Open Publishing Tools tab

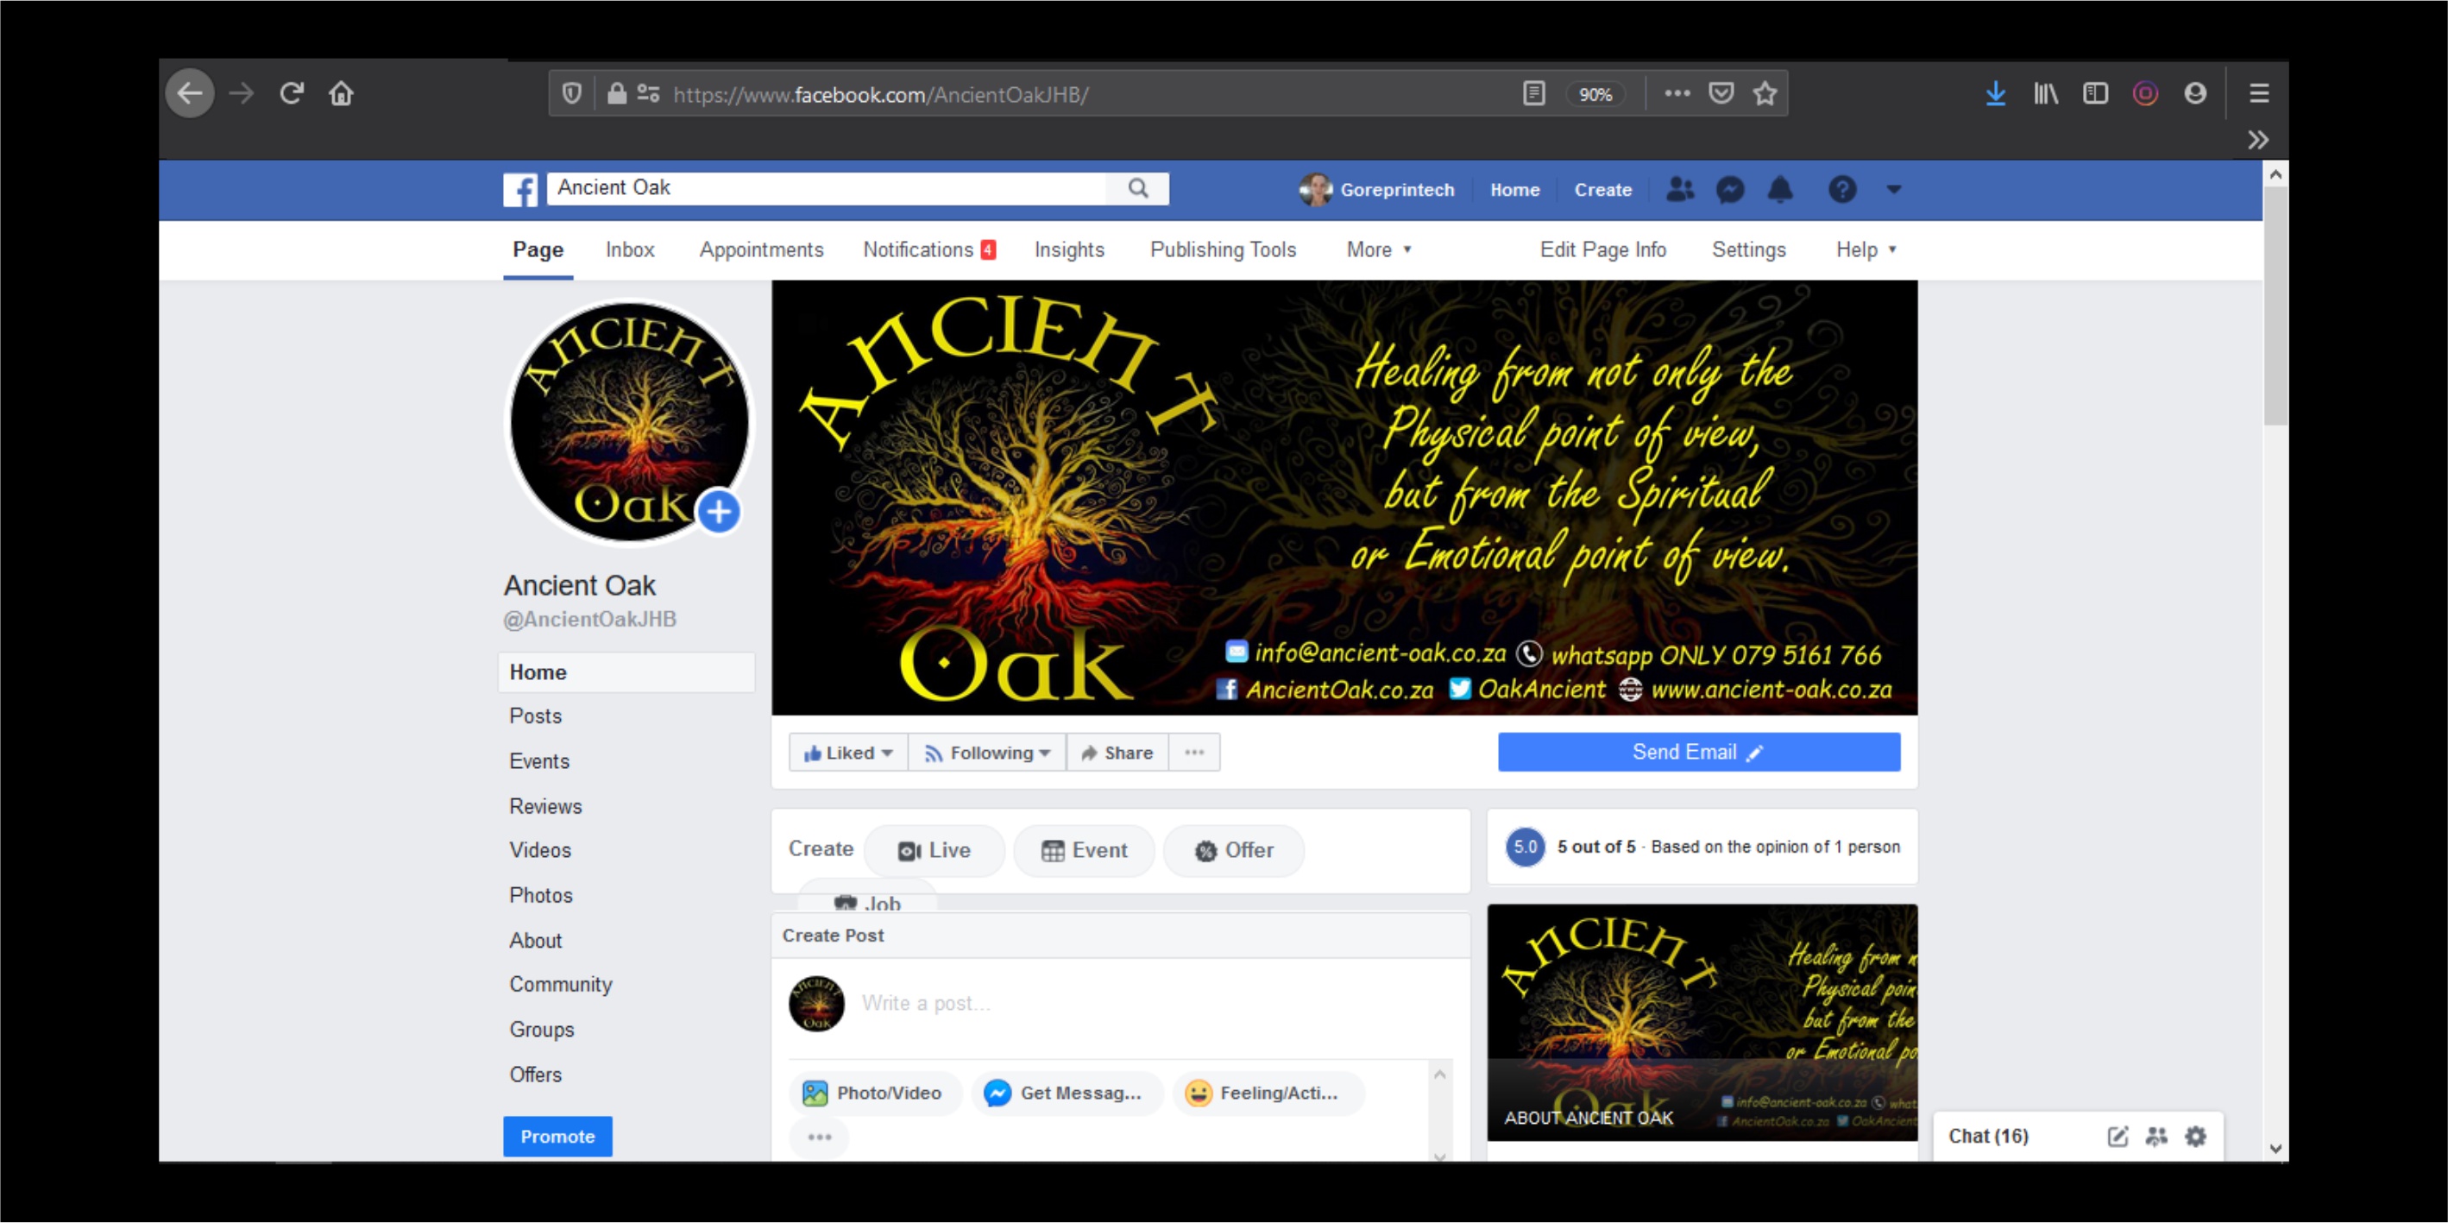coord(1222,250)
